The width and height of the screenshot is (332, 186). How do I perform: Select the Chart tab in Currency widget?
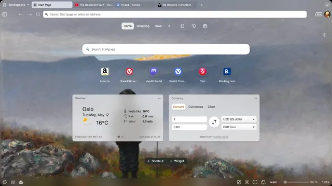click(x=211, y=107)
